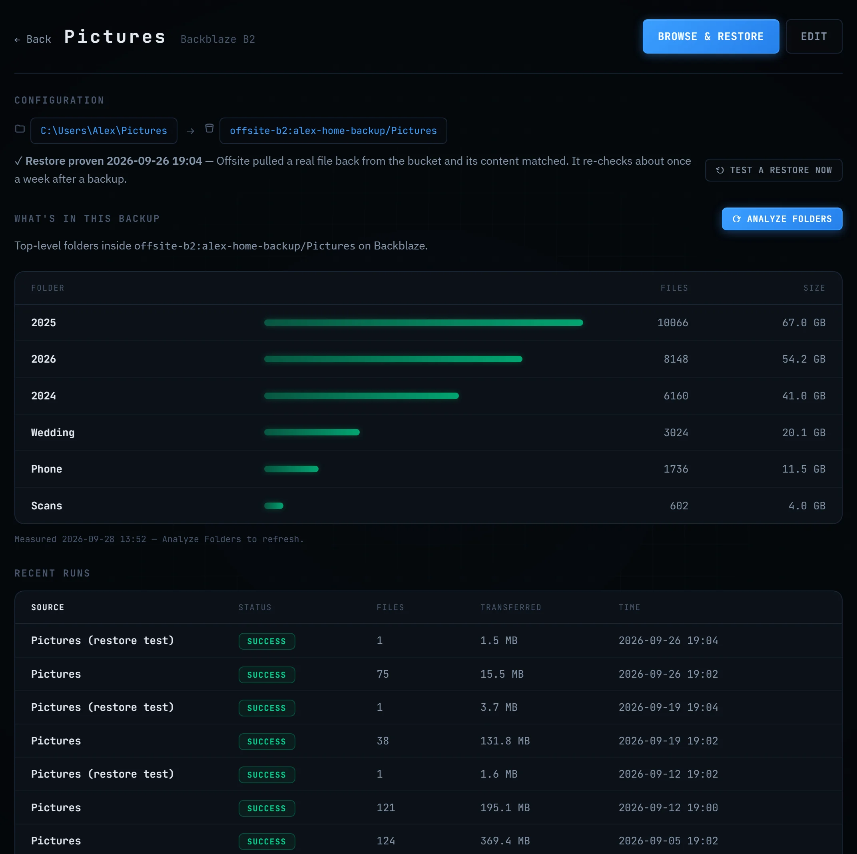Open Browse & Restore
The height and width of the screenshot is (854, 857).
711,36
